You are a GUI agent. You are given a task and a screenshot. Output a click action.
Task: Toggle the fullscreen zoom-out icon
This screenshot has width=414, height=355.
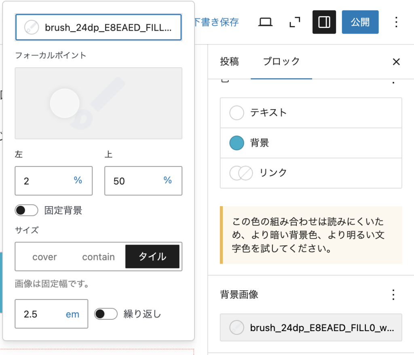pos(295,22)
